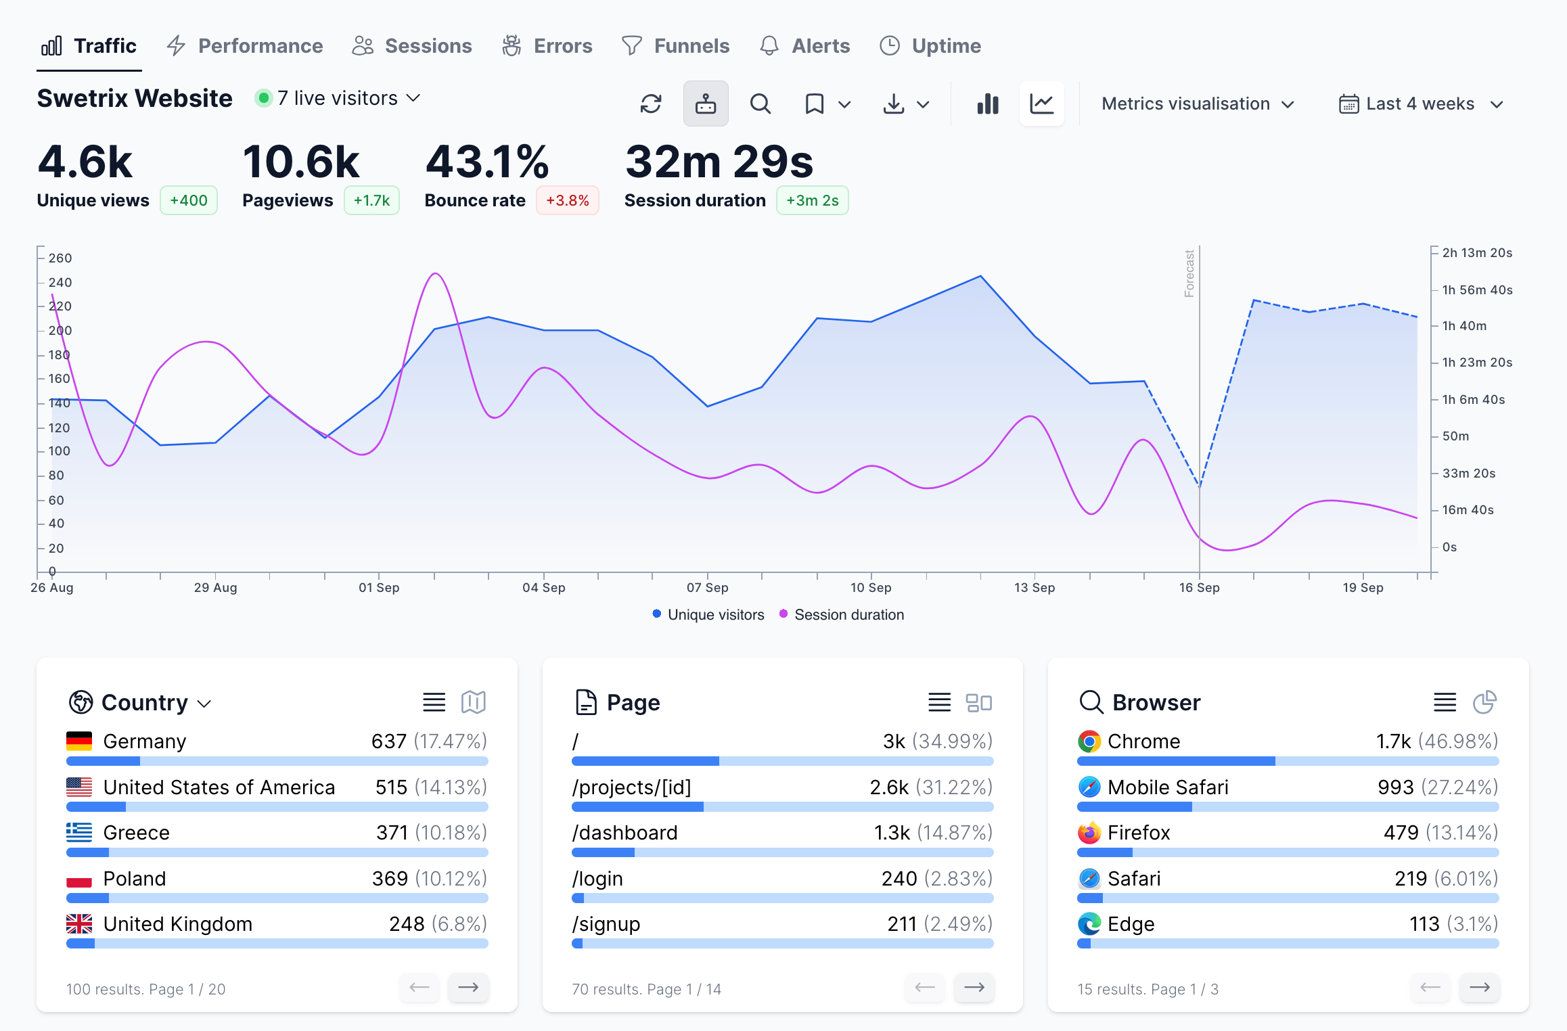
Task: Switch to the Alerts tab
Action: pyautogui.click(x=804, y=46)
